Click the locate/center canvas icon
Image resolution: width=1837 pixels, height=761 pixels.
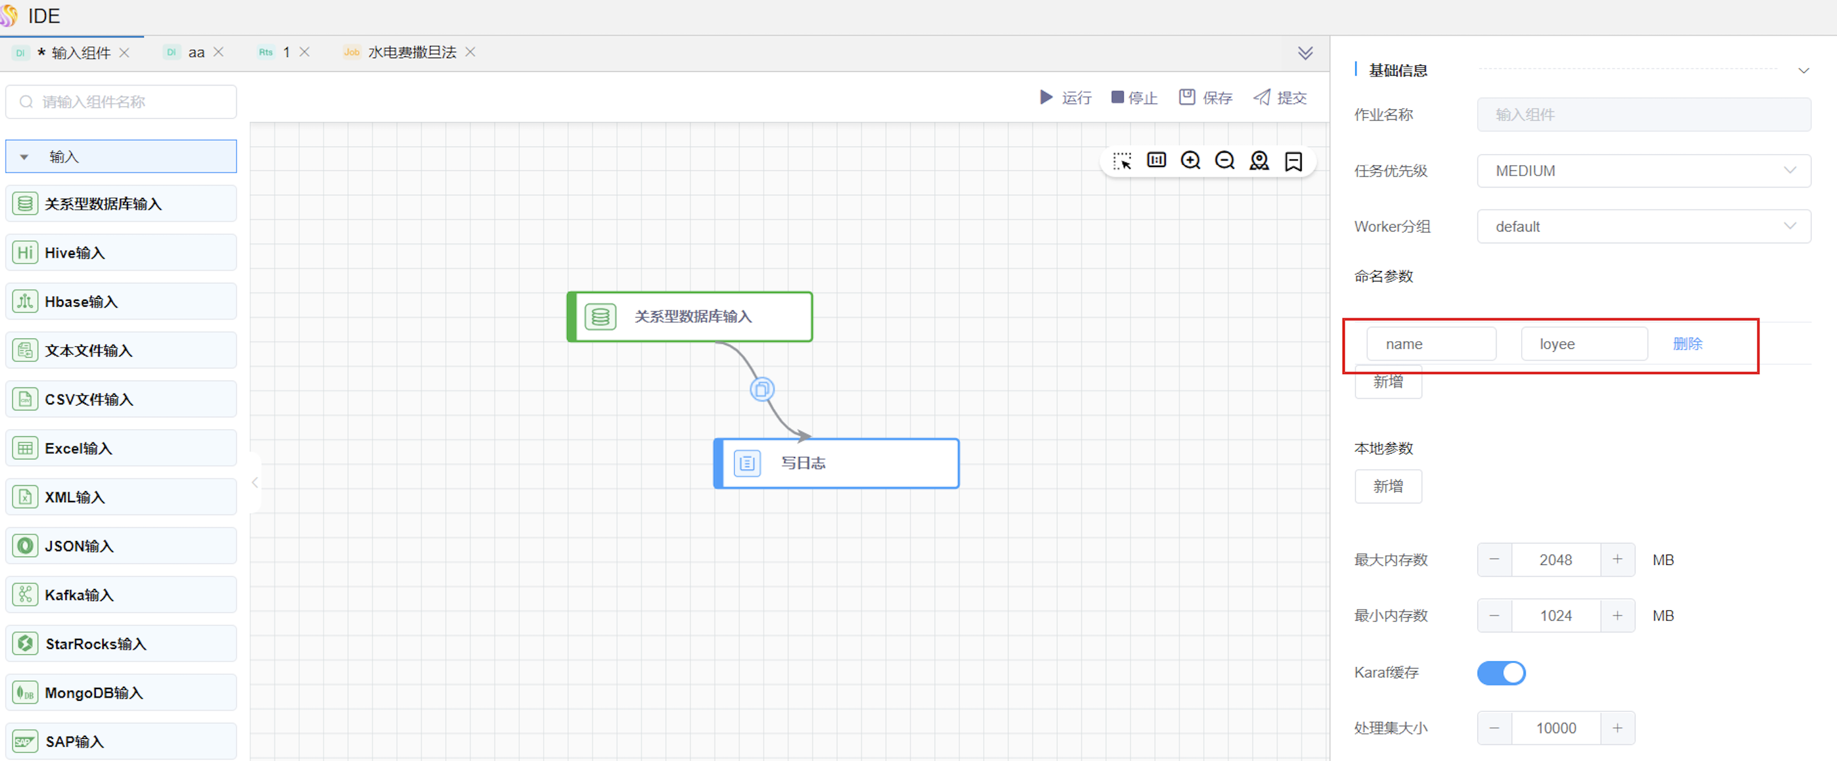click(x=1259, y=160)
